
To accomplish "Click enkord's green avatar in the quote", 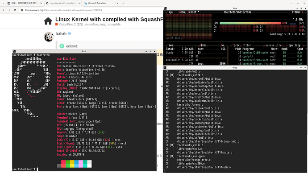I will pyautogui.click(x=62, y=46).
